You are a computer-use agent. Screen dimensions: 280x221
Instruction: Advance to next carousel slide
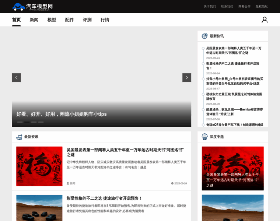187,78
